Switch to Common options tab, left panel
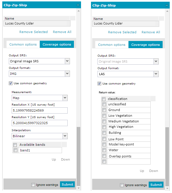The width and height of the screenshot is (172, 193). tap(23, 44)
